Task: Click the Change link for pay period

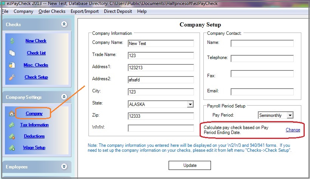Action: (293, 130)
